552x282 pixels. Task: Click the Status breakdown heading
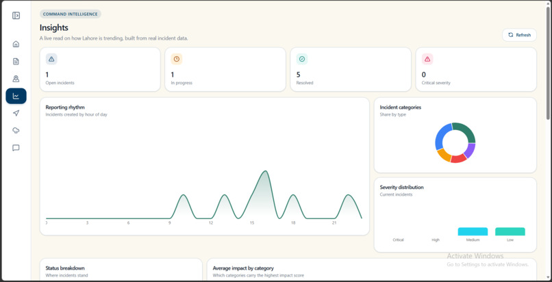coord(65,268)
